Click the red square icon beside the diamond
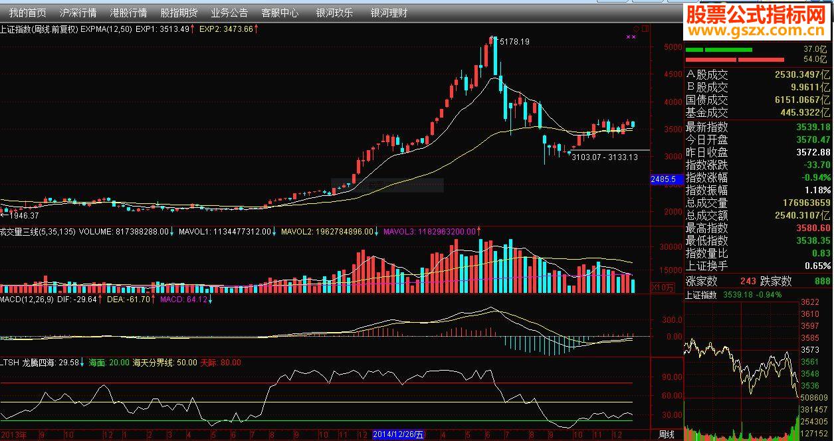The height and width of the screenshot is (441, 834). (x=645, y=29)
